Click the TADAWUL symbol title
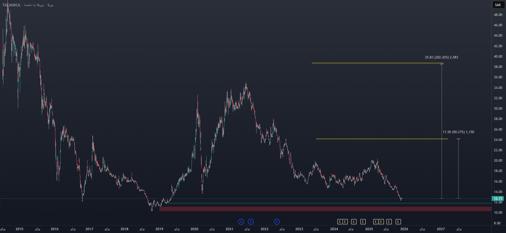506x233 pixels. 11,5
